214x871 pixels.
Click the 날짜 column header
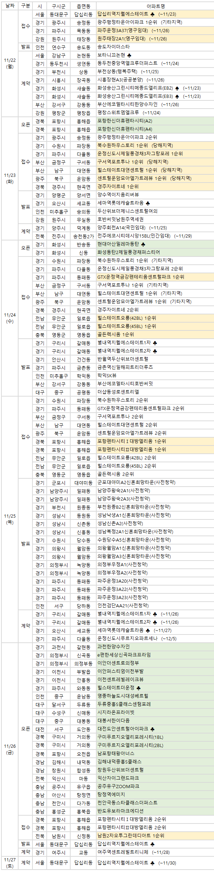click(10, 6)
